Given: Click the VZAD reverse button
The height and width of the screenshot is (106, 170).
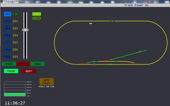Looking at the screenshot, I should [x=37, y=64].
